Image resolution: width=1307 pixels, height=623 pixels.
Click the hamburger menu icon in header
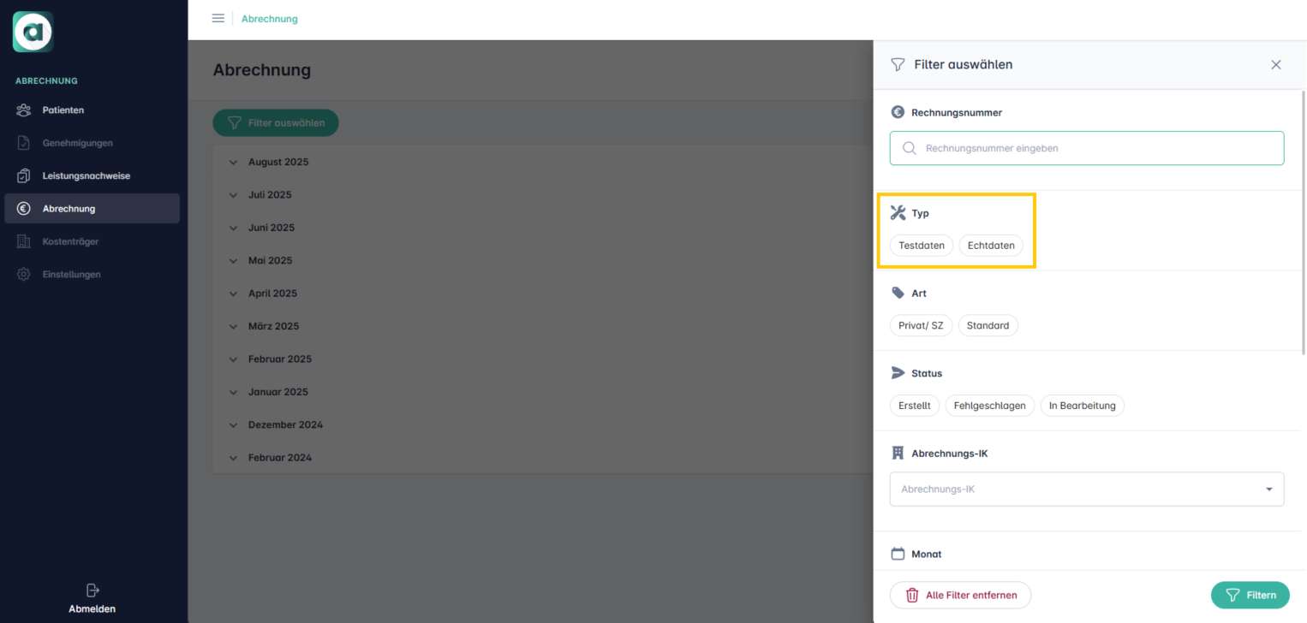point(218,19)
